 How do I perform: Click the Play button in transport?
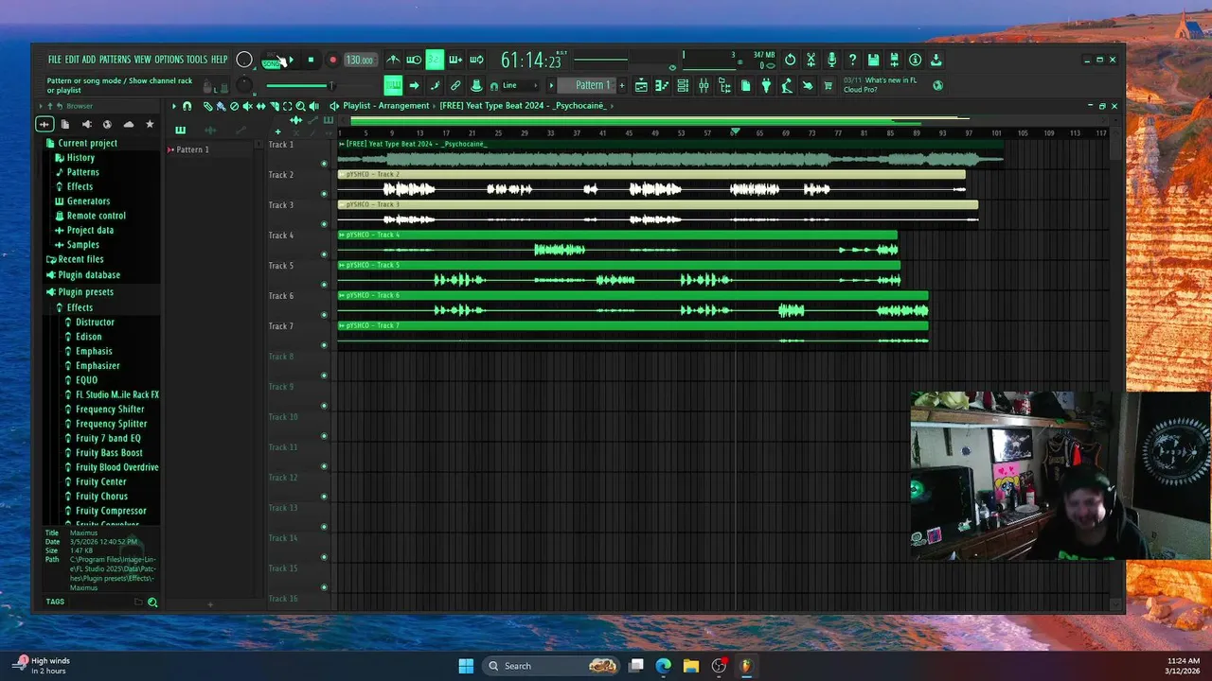tap(290, 60)
